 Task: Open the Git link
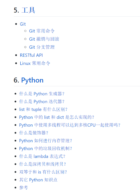click(x=23, y=24)
